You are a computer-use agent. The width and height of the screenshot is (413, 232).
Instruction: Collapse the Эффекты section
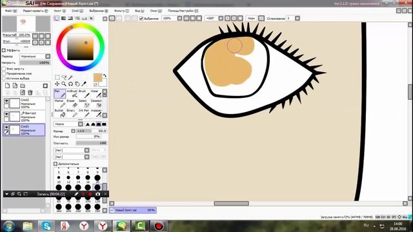(4, 50)
